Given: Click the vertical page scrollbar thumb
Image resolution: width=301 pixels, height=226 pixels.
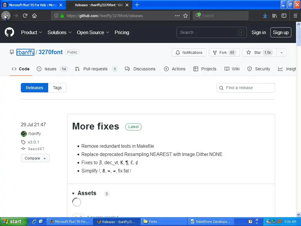Looking at the screenshot, I should [x=298, y=36].
